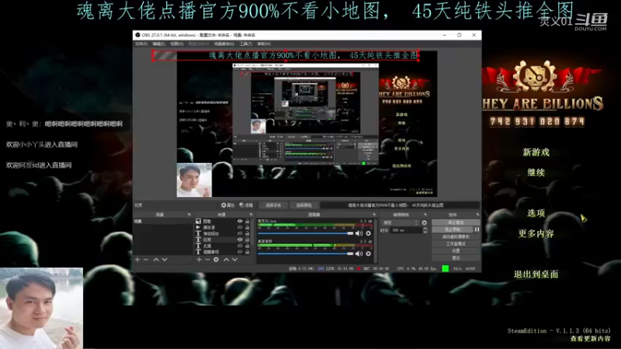
Task: Select the 媒体源 media source row
Action: 224,227
